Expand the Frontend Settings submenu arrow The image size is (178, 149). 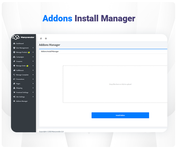click(33, 92)
